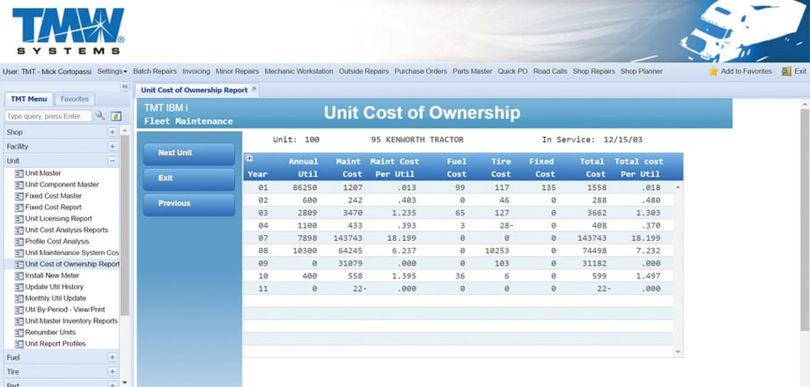Click the blue Exit button
810x387 pixels.
click(188, 179)
